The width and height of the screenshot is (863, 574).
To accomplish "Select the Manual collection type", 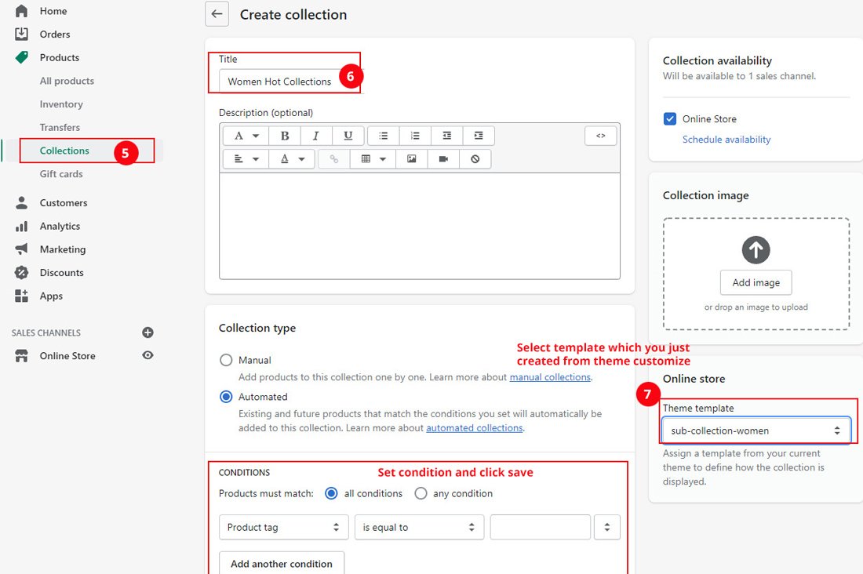I will pos(226,361).
